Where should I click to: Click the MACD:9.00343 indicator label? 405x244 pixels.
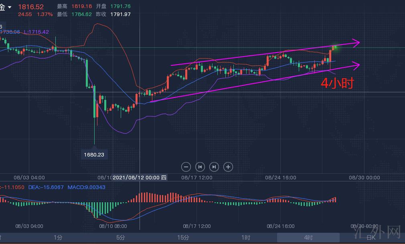point(86,187)
